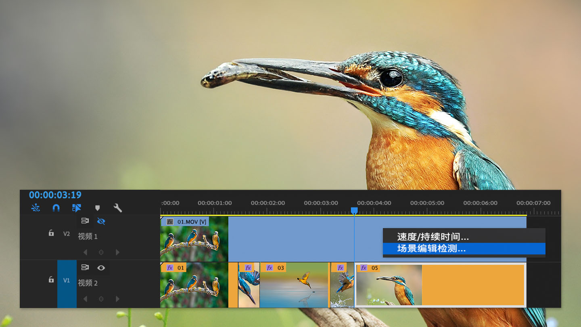Viewport: 581px width, 327px height.
Task: Select clip 05 on track V1
Action: click(441, 285)
